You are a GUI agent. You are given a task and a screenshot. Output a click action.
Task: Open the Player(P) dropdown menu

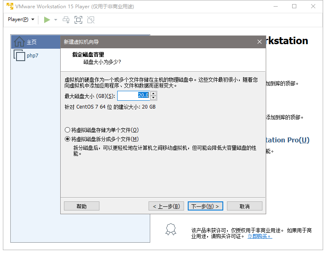click(x=21, y=19)
